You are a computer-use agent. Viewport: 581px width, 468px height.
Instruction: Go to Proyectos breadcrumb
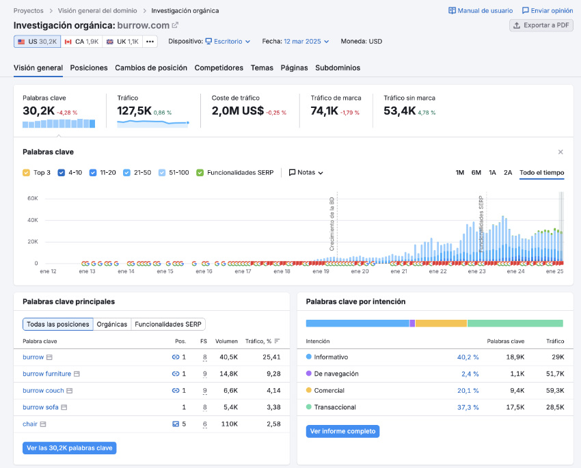click(x=29, y=11)
